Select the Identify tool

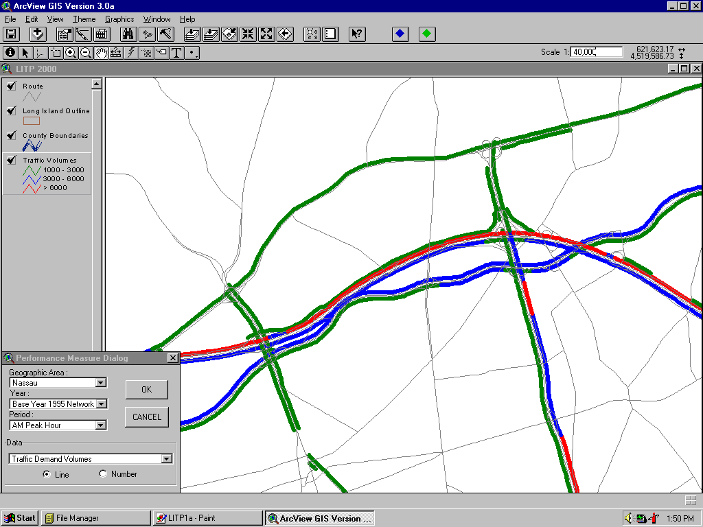click(x=10, y=52)
